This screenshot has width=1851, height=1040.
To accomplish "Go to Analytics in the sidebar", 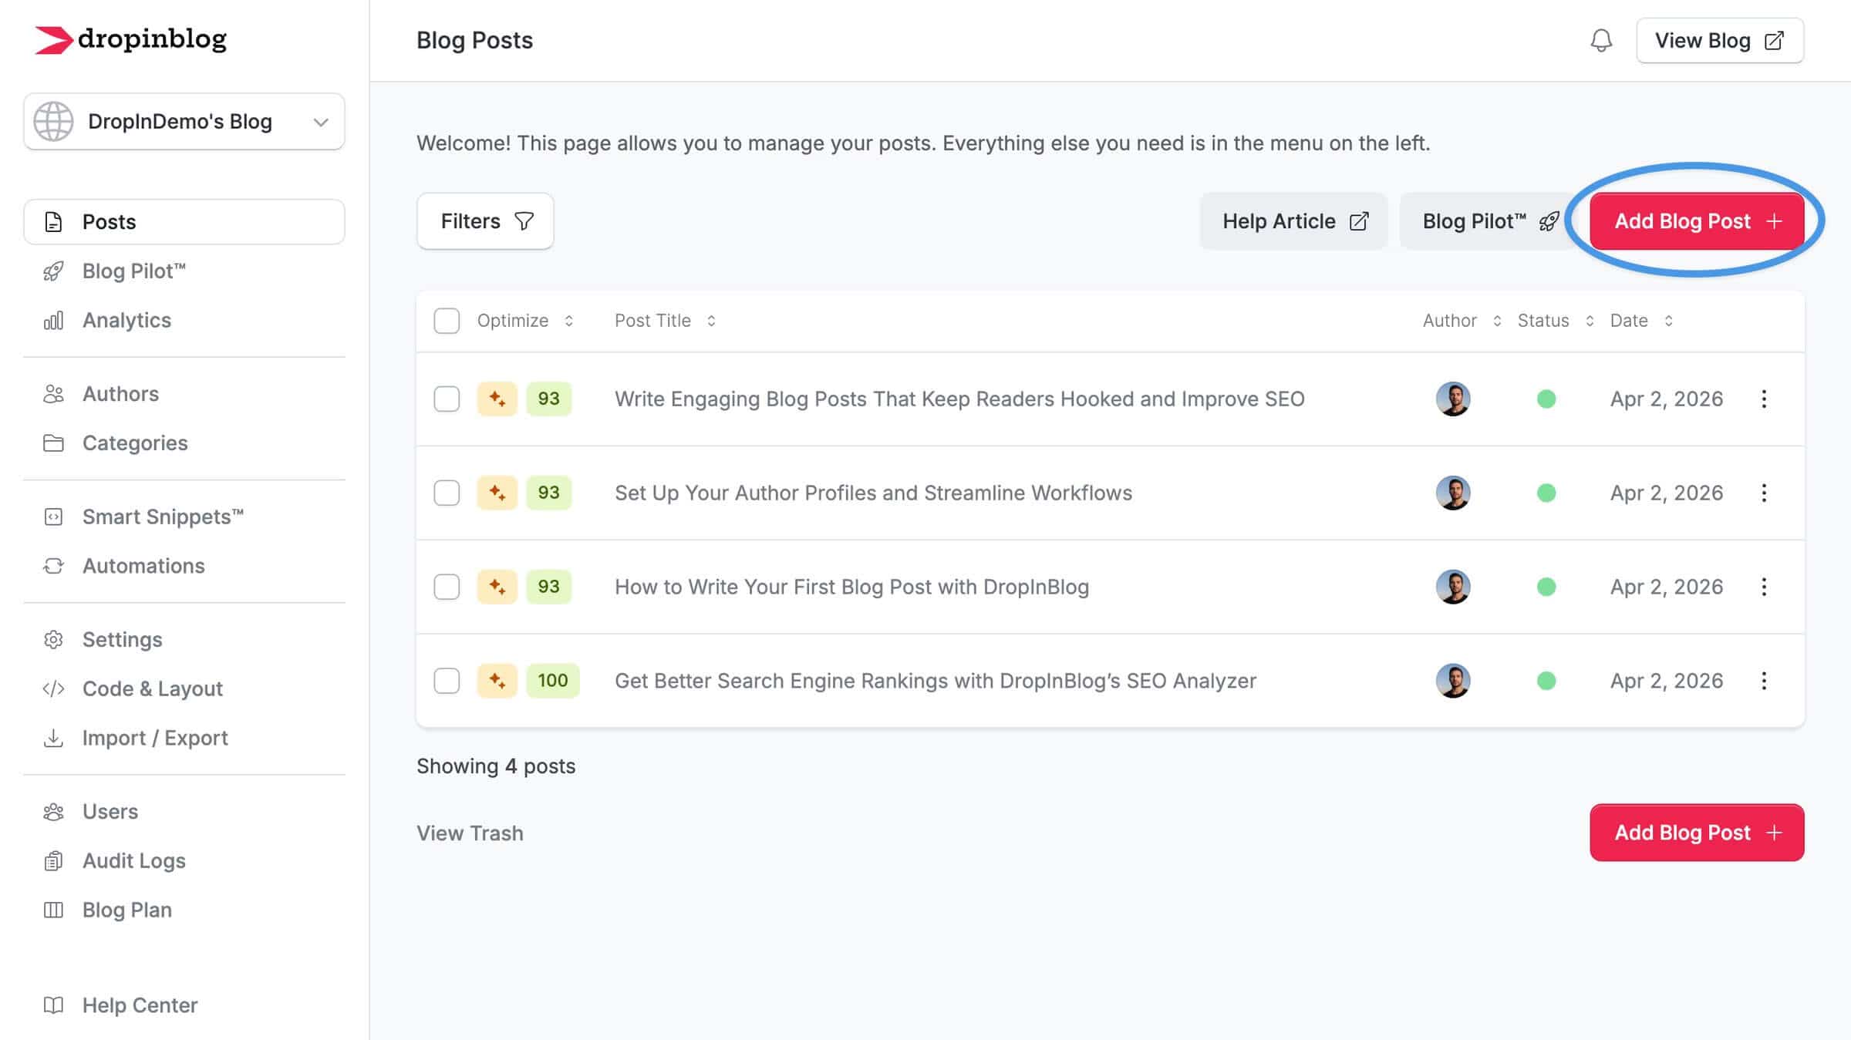I will coord(126,321).
